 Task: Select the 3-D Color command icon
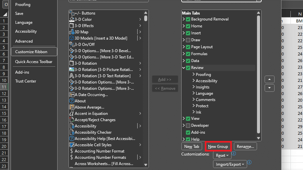(x=72, y=19)
